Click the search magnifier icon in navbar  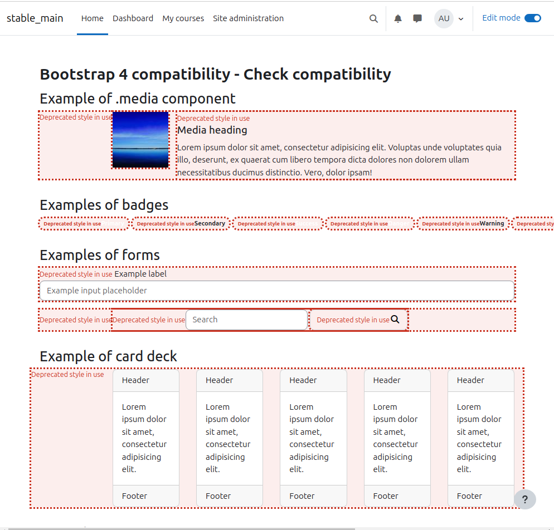(373, 18)
